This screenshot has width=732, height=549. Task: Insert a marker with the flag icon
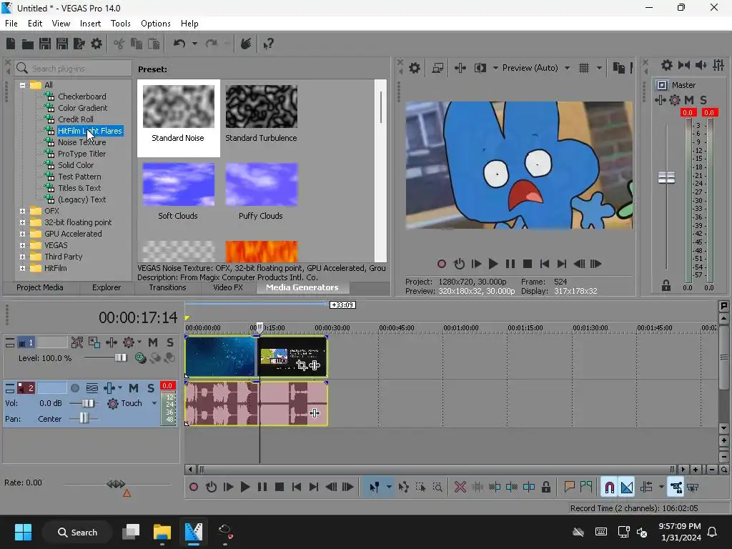tap(569, 488)
